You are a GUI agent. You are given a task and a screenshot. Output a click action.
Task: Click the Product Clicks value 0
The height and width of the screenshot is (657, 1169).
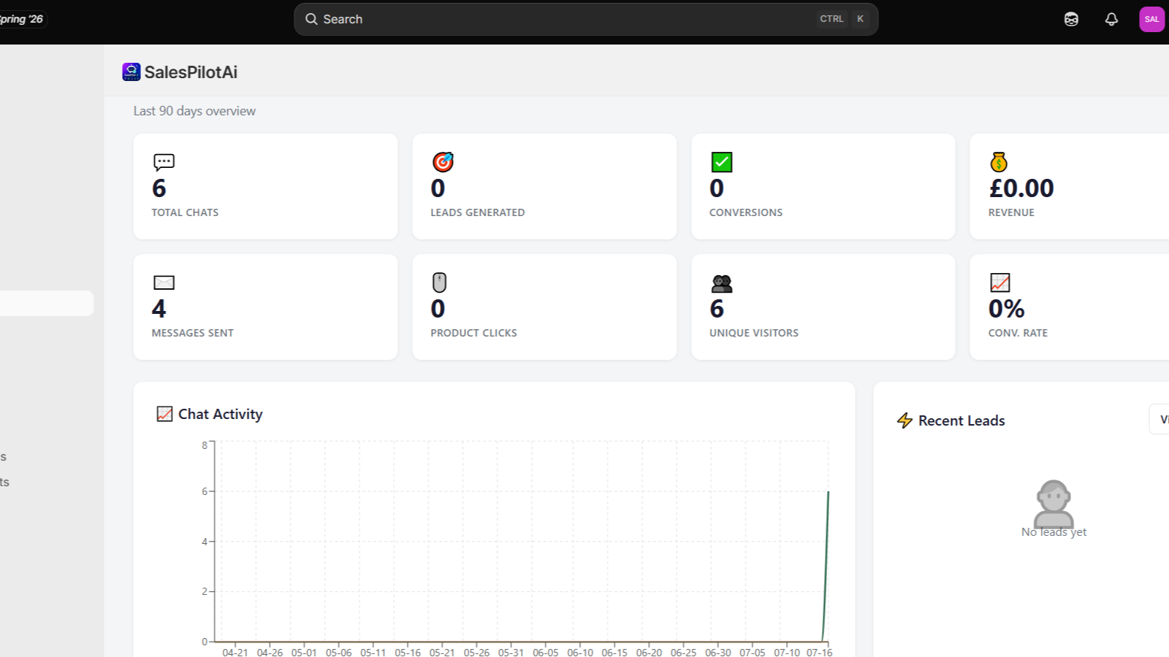(x=438, y=309)
